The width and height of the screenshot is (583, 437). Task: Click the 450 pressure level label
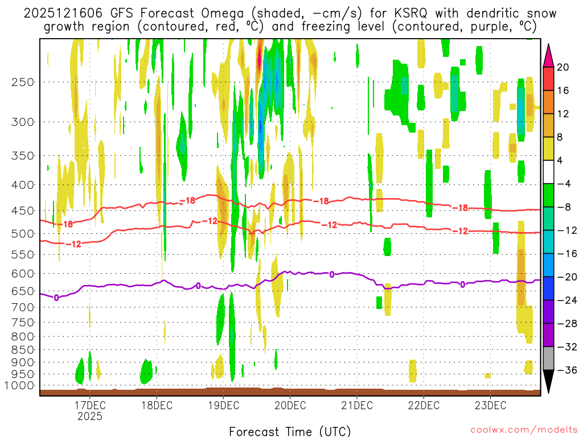click(23, 211)
